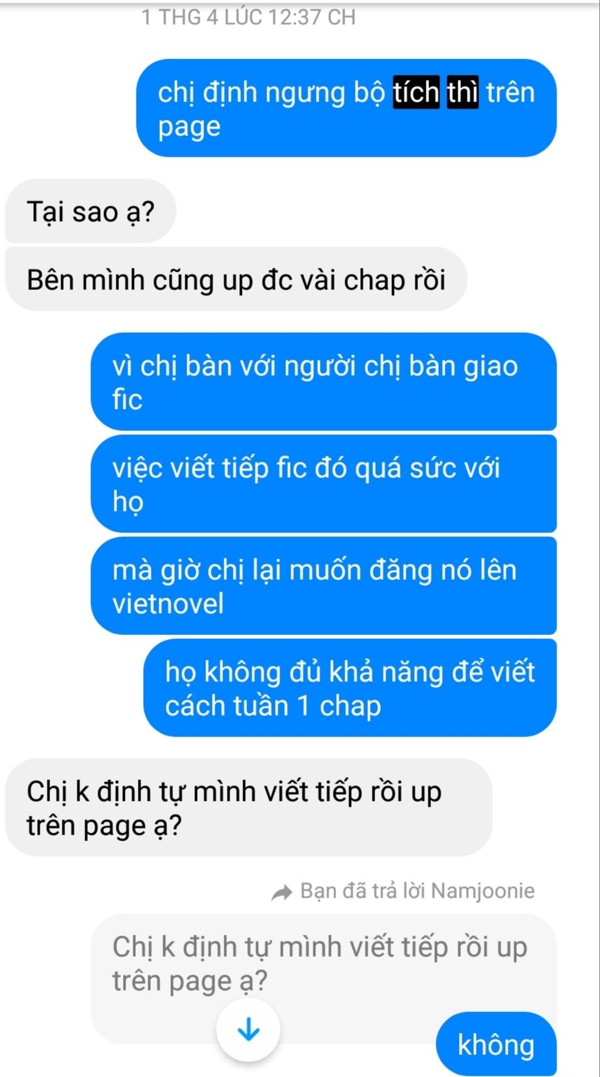Tap the timestamp '1 THG 4 LÚC 12:37 CH'

tap(248, 17)
